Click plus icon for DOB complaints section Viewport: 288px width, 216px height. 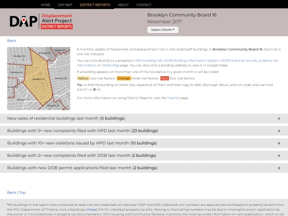279,156
